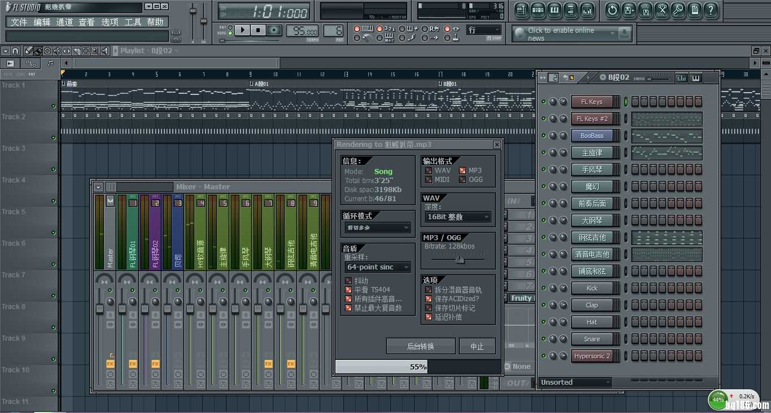Open the 查看 menu
The image size is (771, 413).
[86, 22]
